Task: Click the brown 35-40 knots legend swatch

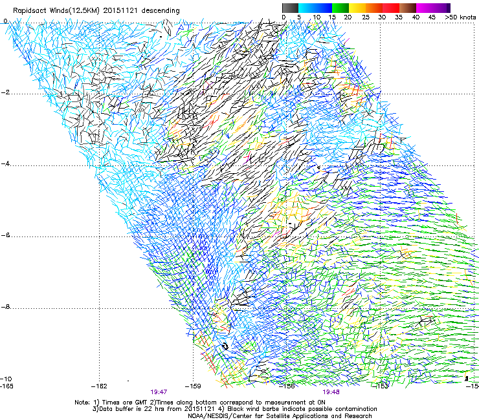Action: tap(408, 8)
